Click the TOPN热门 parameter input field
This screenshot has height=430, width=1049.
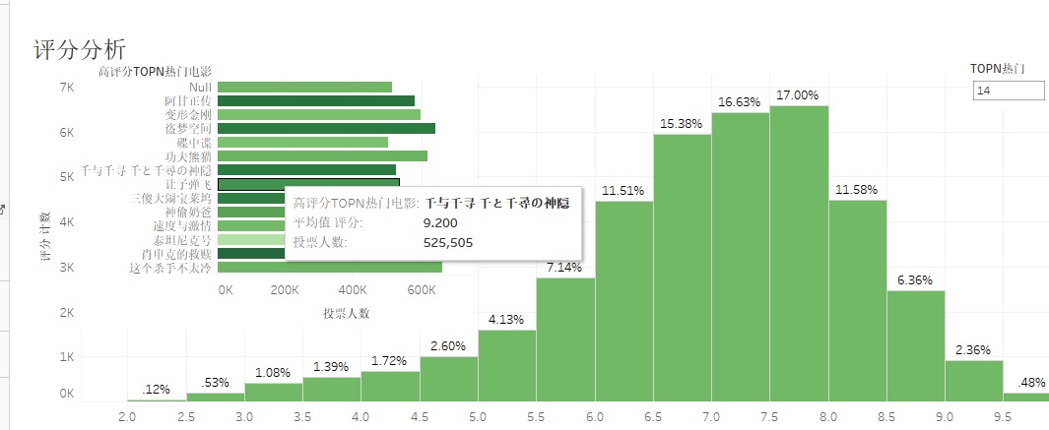click(x=1007, y=91)
